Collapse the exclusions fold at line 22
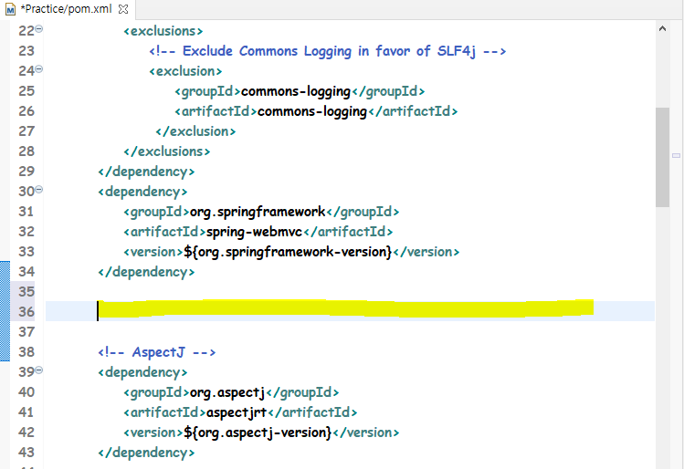 tap(39, 29)
